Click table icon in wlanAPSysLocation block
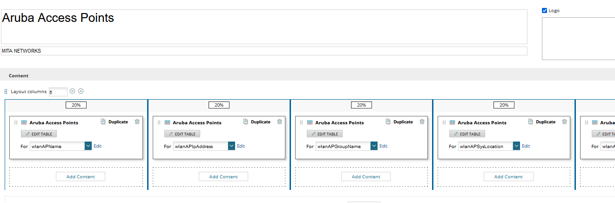 452,122
